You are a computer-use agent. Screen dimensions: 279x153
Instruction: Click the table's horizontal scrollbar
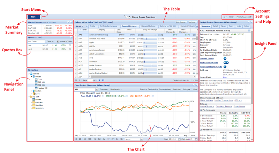[x=127, y=77]
